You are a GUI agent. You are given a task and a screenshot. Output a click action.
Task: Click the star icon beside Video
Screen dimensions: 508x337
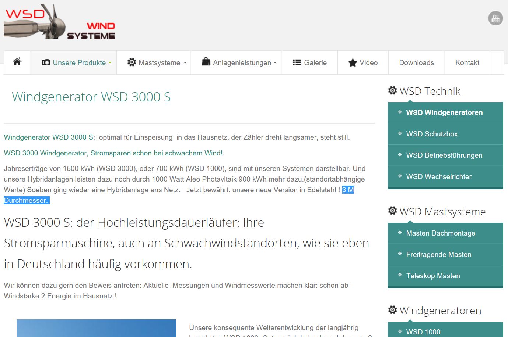point(353,63)
